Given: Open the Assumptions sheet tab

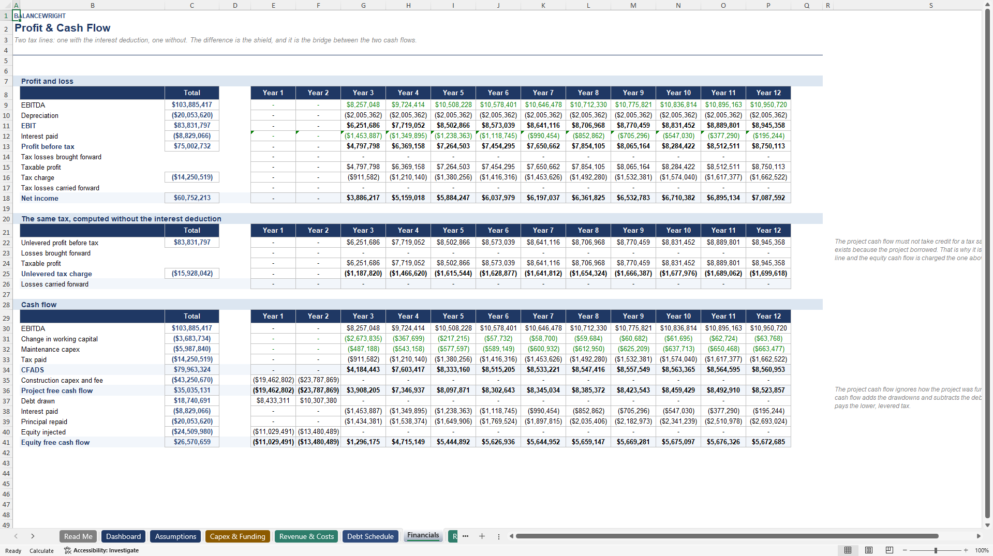Looking at the screenshot, I should (175, 536).
